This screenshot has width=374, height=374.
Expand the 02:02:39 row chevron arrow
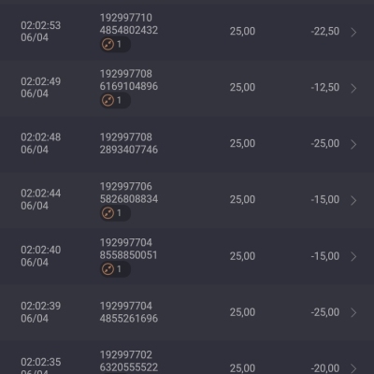pos(353,312)
